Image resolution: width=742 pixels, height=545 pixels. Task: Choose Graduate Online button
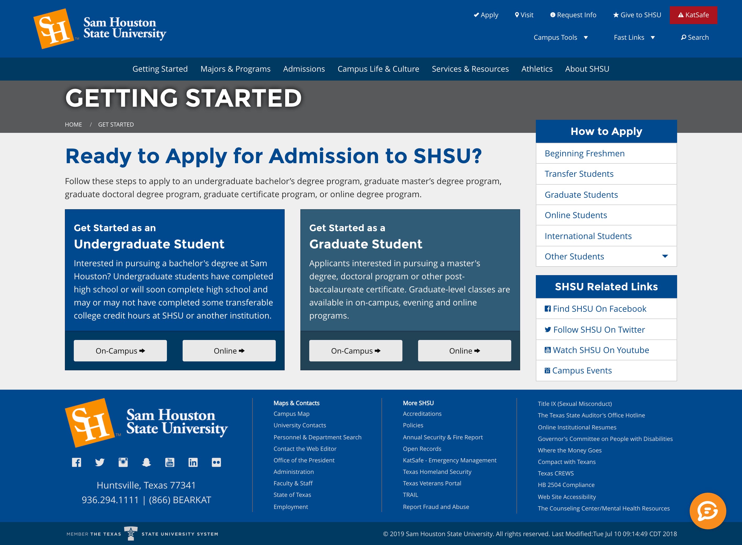464,351
